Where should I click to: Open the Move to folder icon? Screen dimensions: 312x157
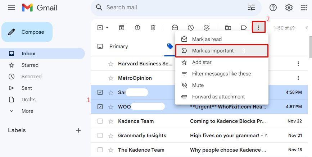pyautogui.click(x=228, y=28)
